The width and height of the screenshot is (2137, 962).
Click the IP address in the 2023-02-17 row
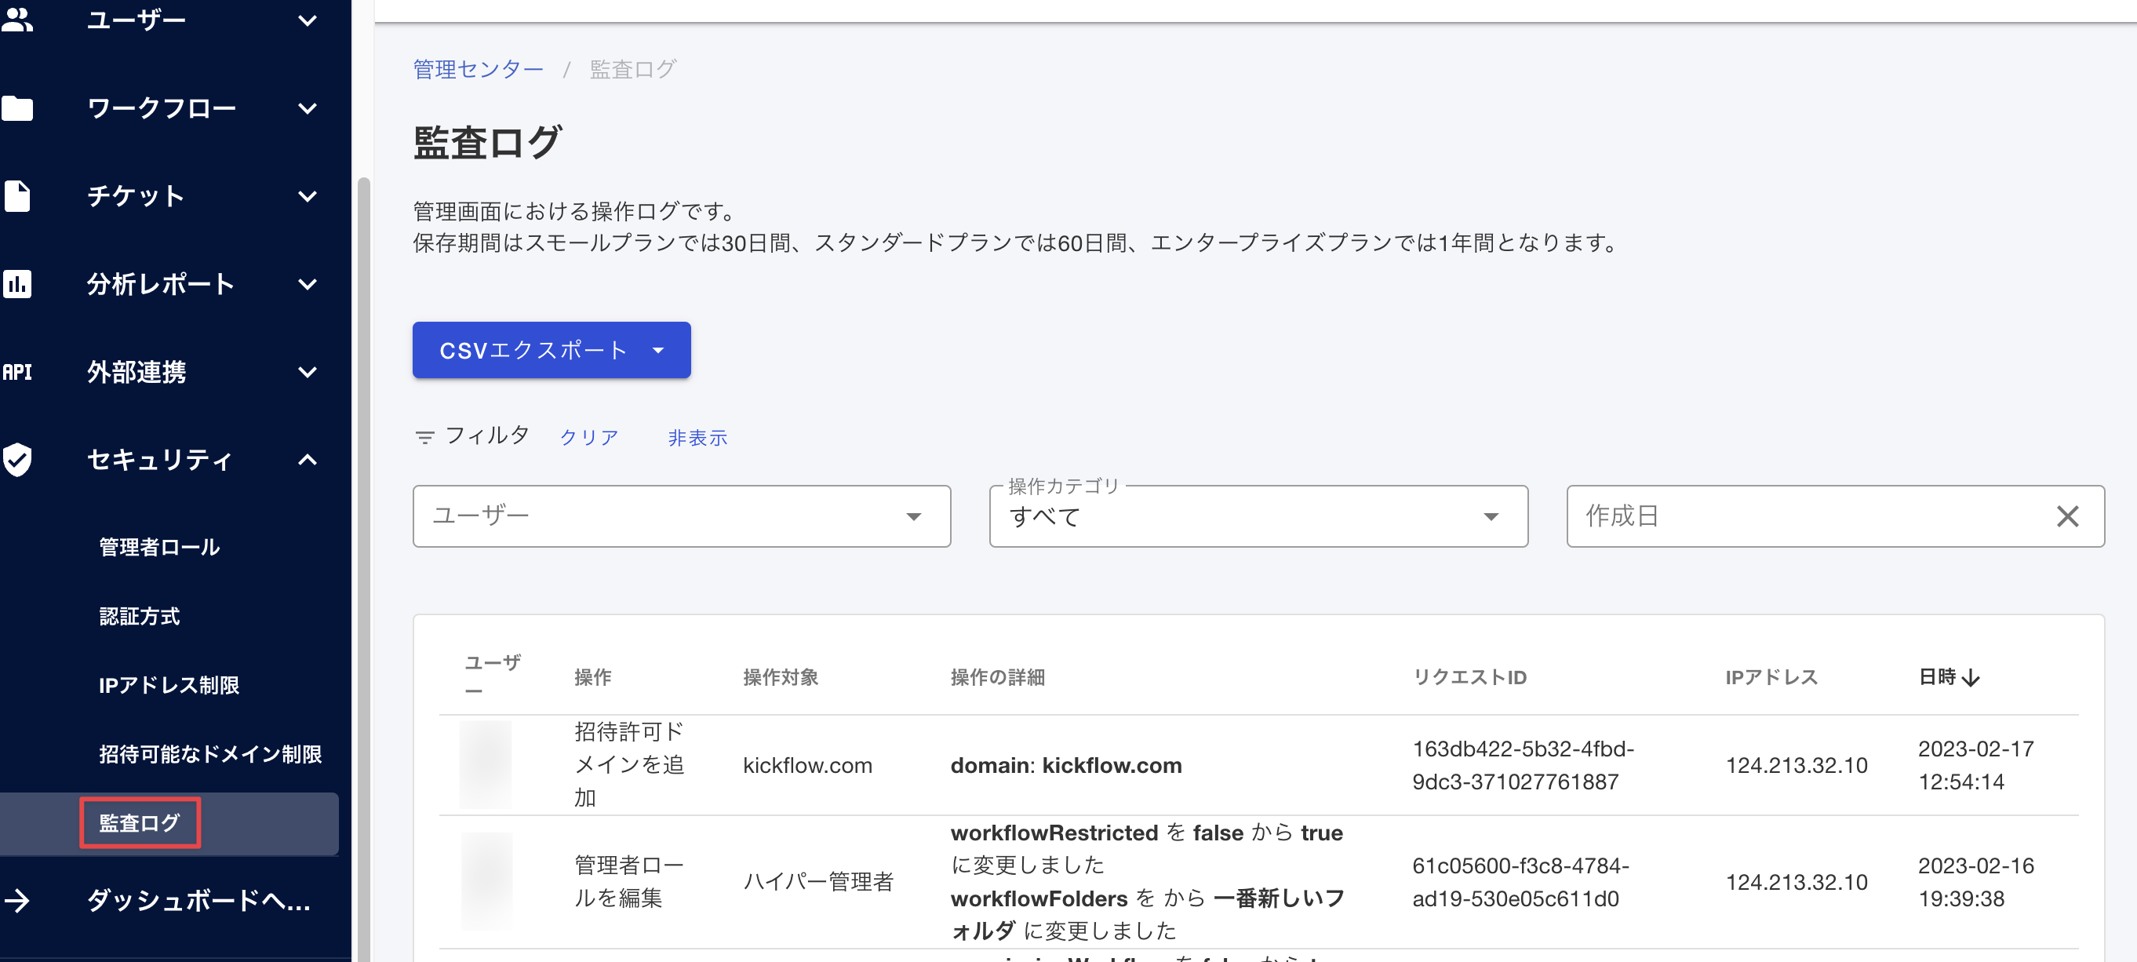pos(1797,765)
